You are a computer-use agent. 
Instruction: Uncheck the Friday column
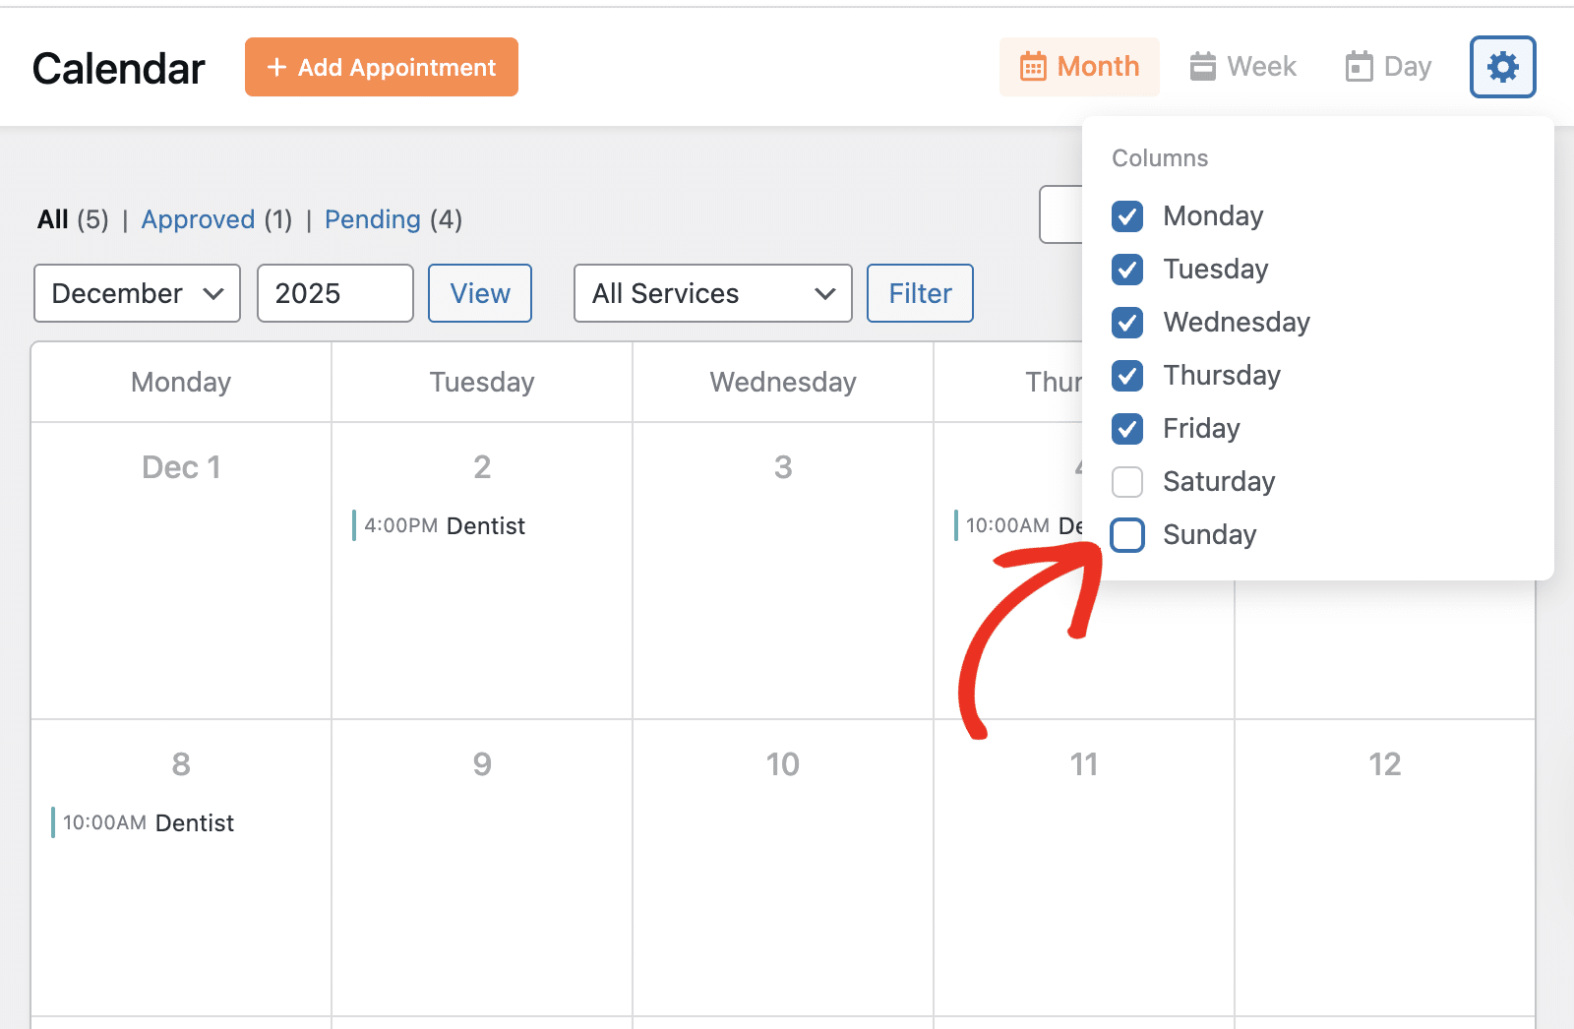[1127, 429]
